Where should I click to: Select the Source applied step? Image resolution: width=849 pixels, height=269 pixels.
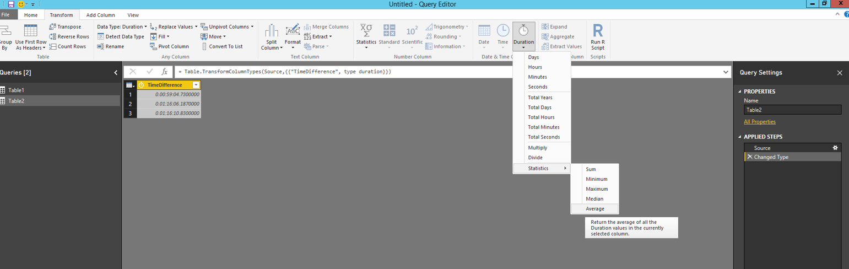pos(793,148)
